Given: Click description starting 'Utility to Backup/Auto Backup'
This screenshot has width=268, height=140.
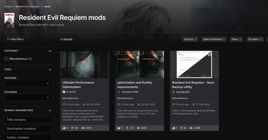Looking at the screenshot, I should click(x=194, y=112).
